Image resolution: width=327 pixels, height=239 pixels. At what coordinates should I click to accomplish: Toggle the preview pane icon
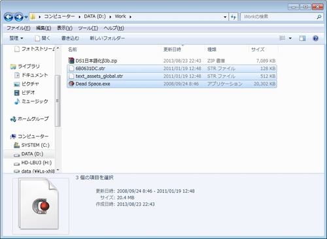(x=302, y=39)
